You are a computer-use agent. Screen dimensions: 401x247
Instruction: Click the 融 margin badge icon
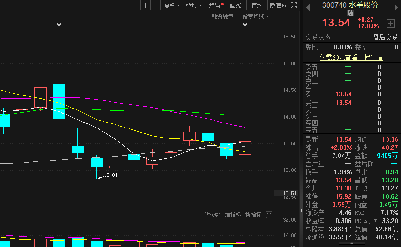point(350,14)
